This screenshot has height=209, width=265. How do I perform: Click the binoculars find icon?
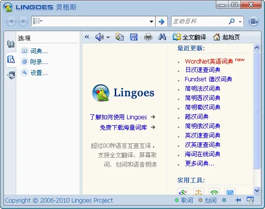[x=162, y=37]
